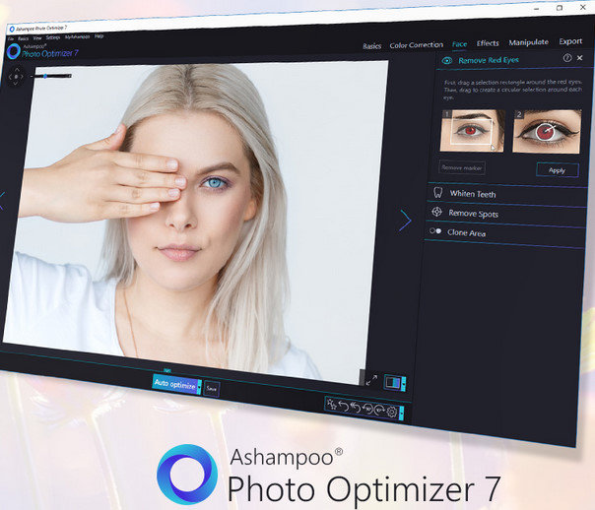This screenshot has height=510, width=595.
Task: Open the comparison view dropdown arrow
Action: [403, 383]
